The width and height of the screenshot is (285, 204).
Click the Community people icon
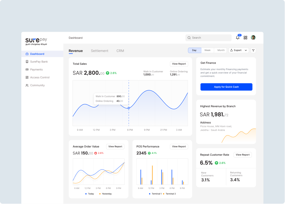pyautogui.click(x=27, y=85)
